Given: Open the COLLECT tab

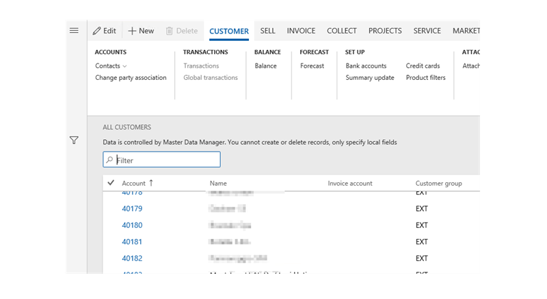Looking at the screenshot, I should click(342, 31).
